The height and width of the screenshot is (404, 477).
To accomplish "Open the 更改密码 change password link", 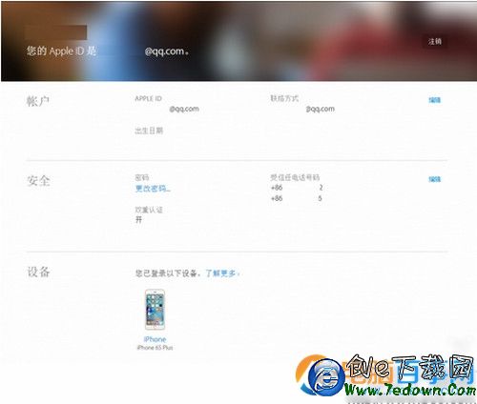I will click(x=153, y=189).
